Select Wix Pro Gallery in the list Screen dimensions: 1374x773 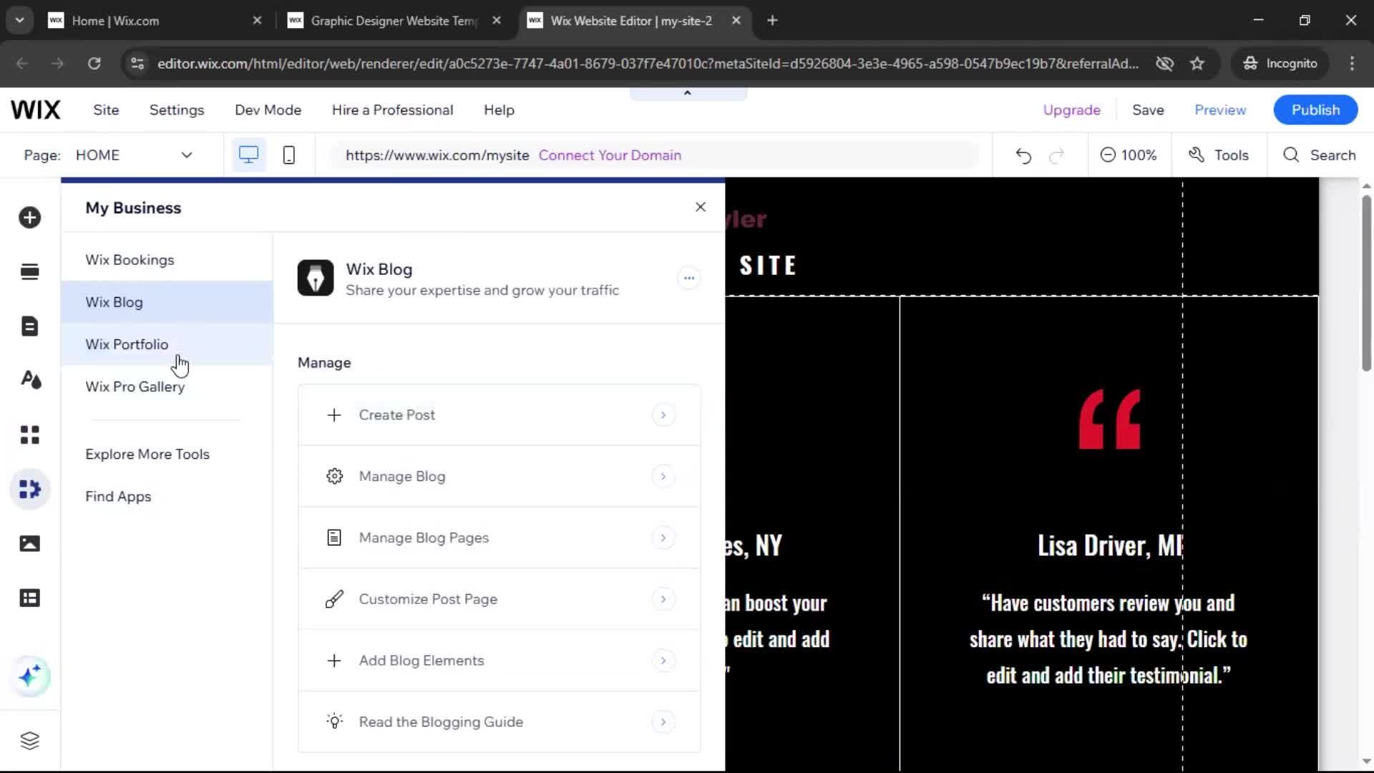pos(167,386)
